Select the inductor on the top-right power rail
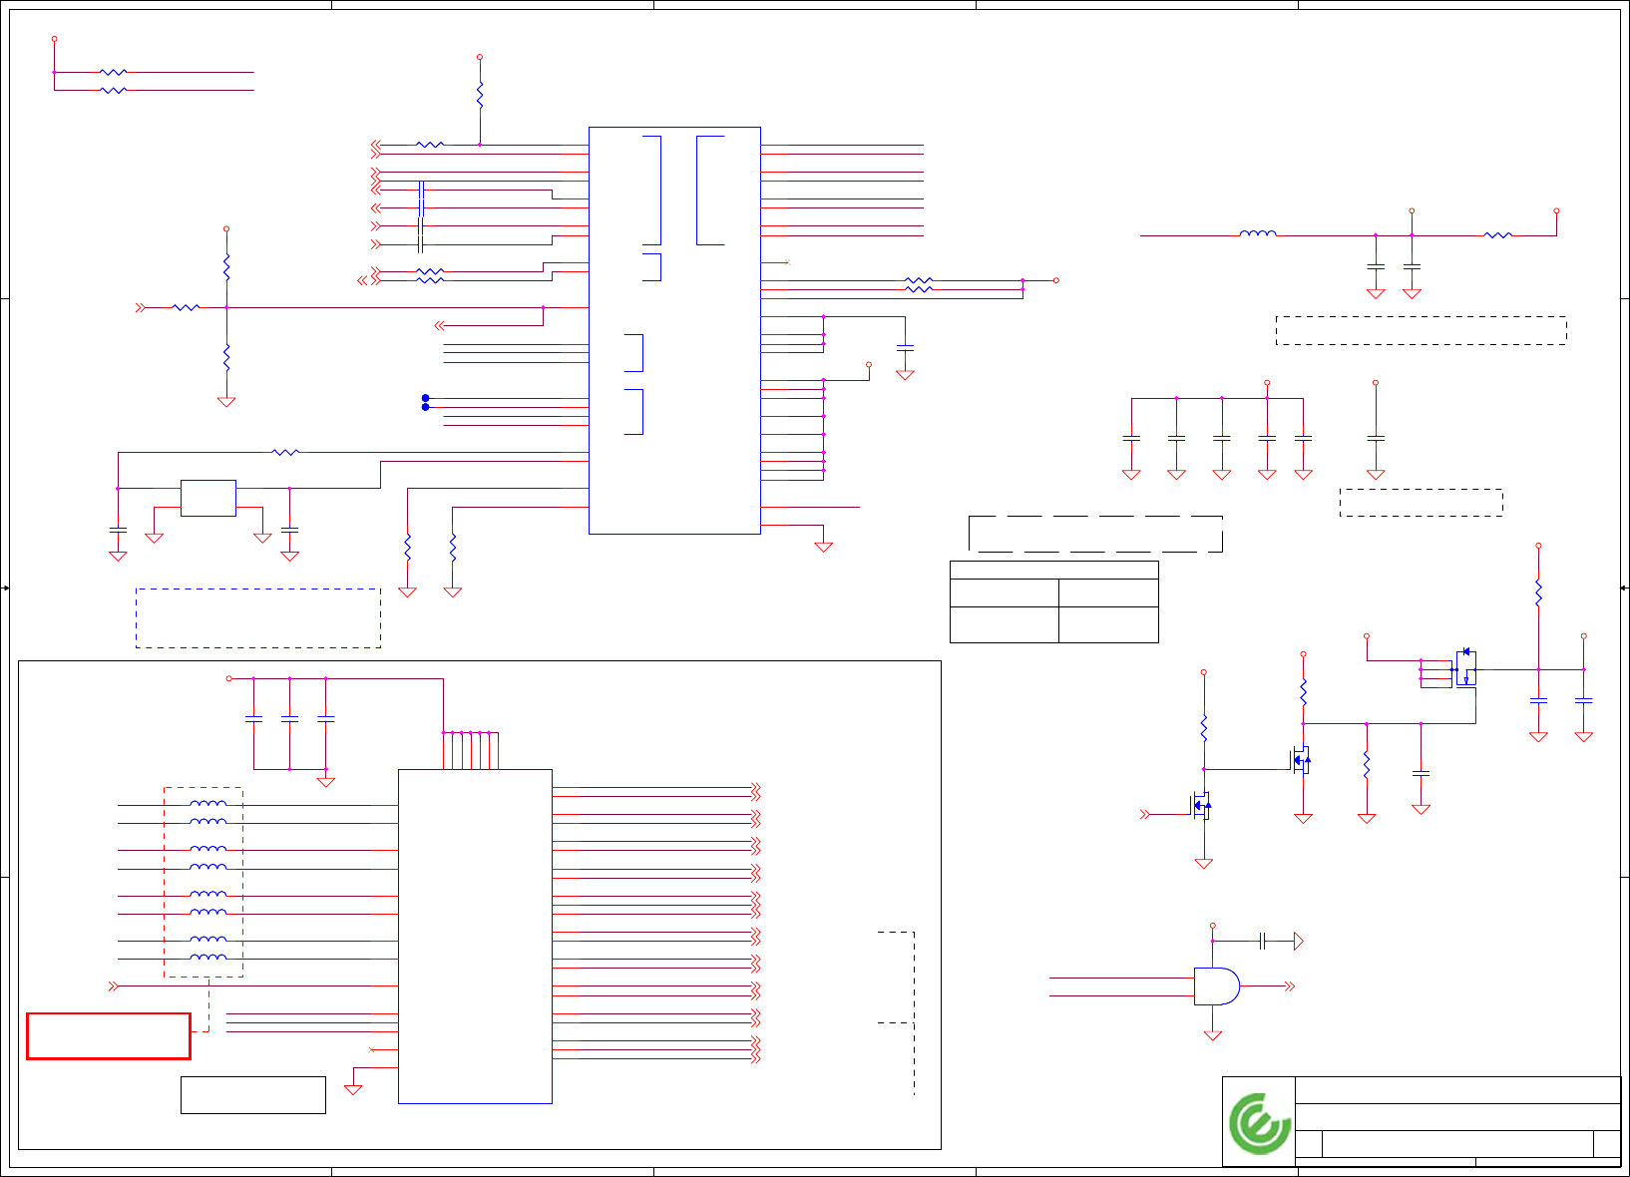Viewport: 1630px width, 1177px height. (1258, 234)
